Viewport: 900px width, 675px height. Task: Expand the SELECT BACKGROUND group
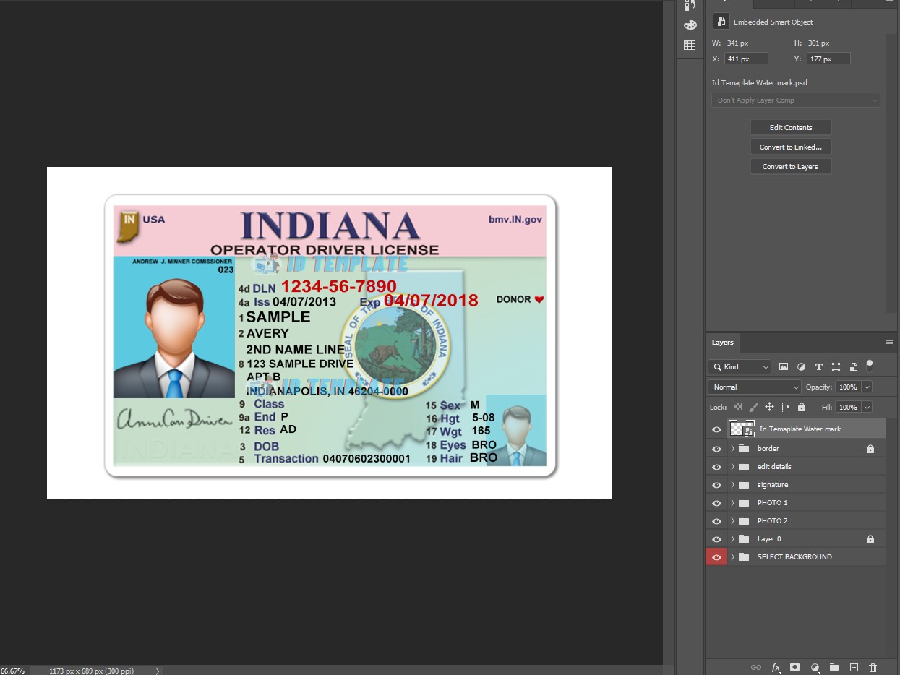click(732, 557)
